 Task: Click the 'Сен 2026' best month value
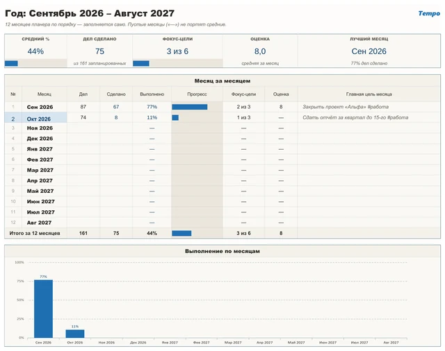pos(369,51)
